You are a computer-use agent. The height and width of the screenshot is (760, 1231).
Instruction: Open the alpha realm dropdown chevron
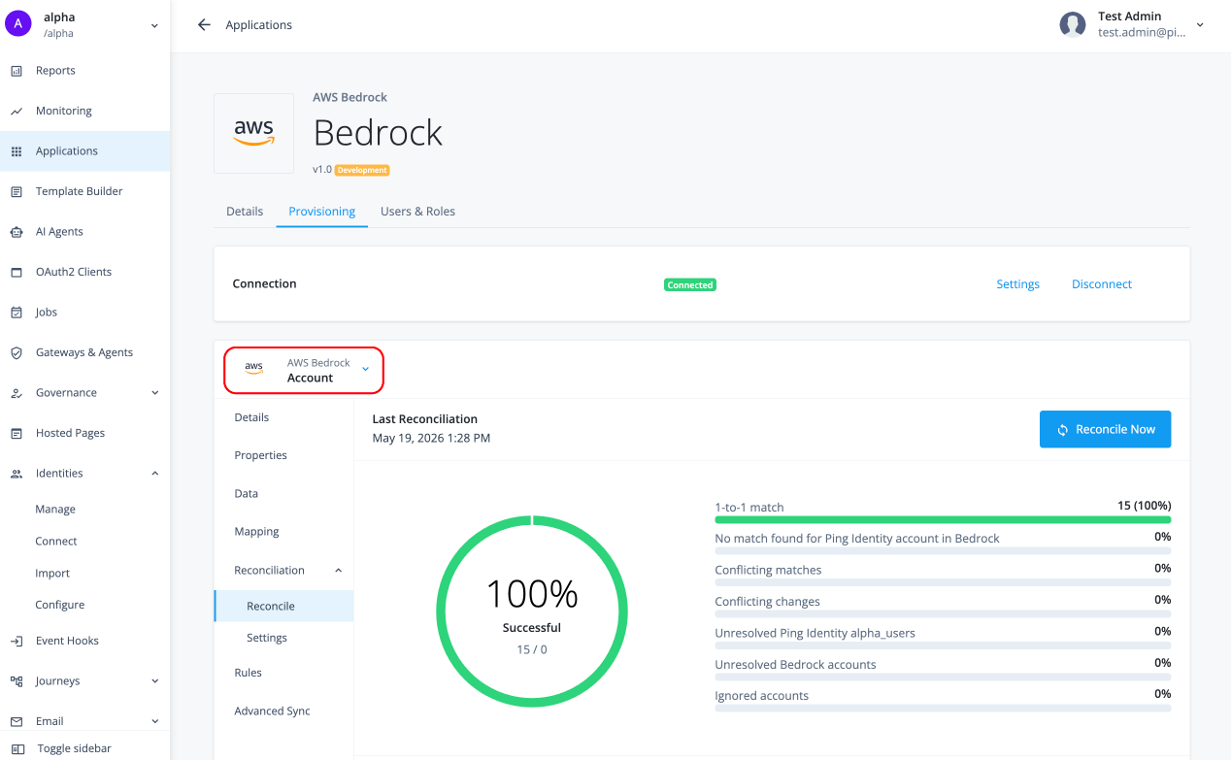154,26
